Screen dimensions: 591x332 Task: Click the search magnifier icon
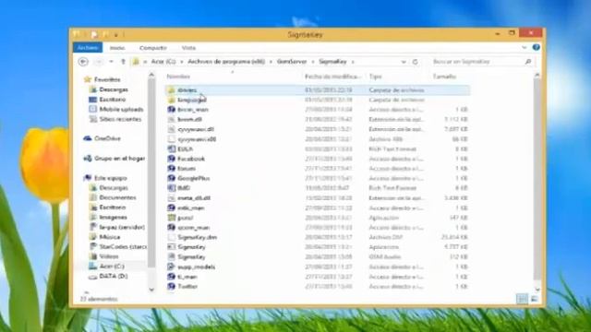click(x=527, y=62)
